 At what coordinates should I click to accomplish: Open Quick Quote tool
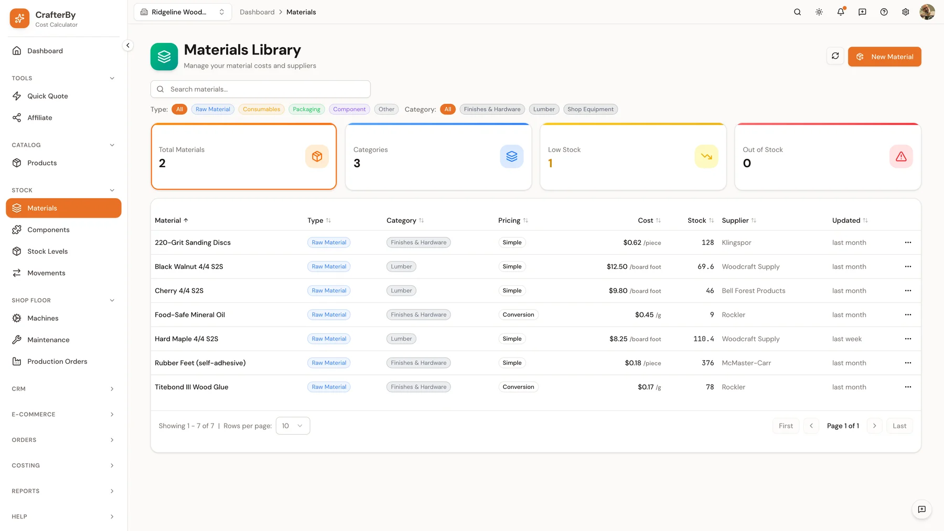pos(63,96)
